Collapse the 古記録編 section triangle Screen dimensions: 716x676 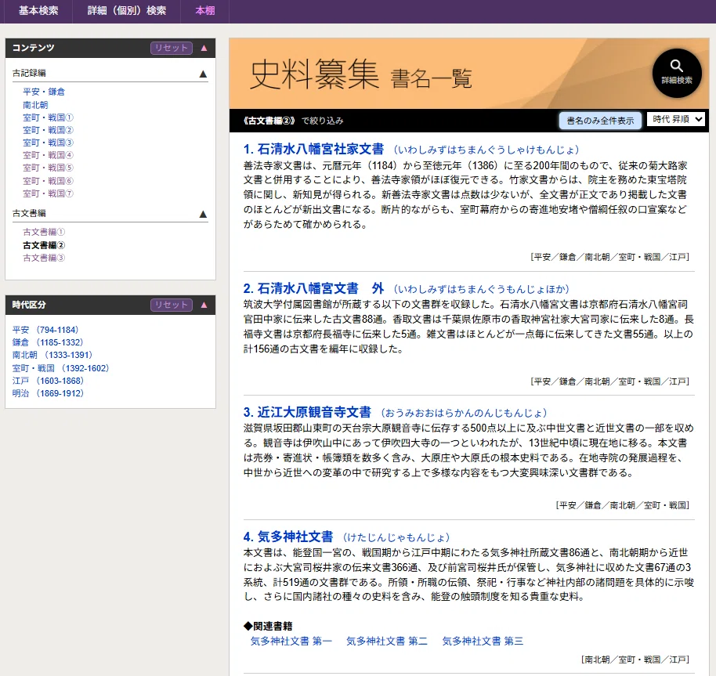[x=203, y=74]
